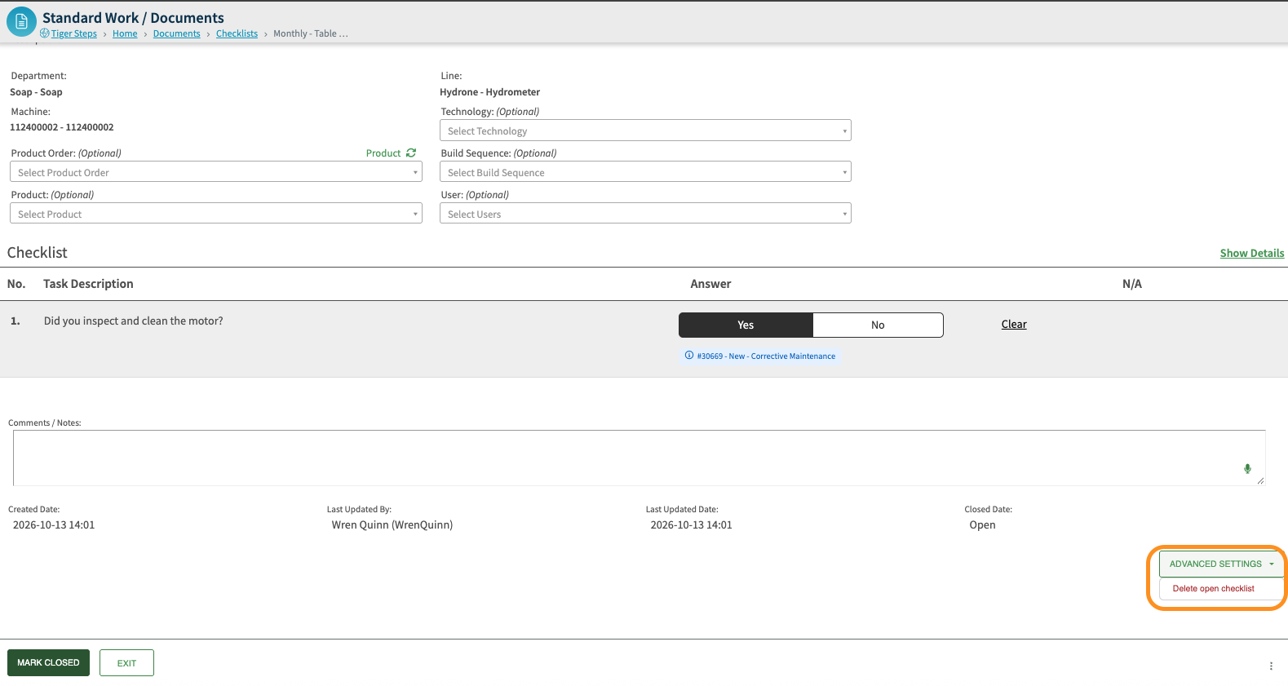Viewport: 1288px width, 686px height.
Task: Expand the Advanced Settings dropdown button
Action: point(1221,564)
